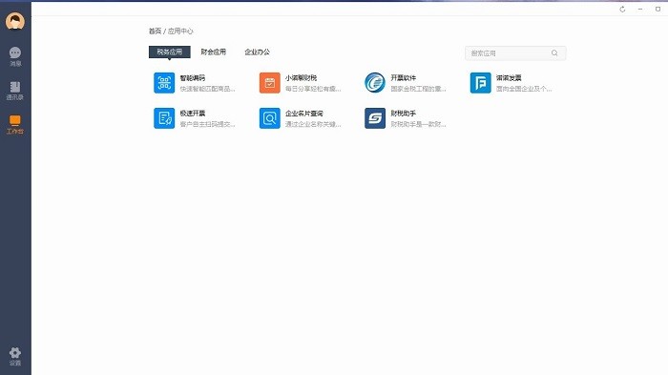The height and width of the screenshot is (375, 668).
Task: Click the 开票软件 round globe icon
Action: 375,83
